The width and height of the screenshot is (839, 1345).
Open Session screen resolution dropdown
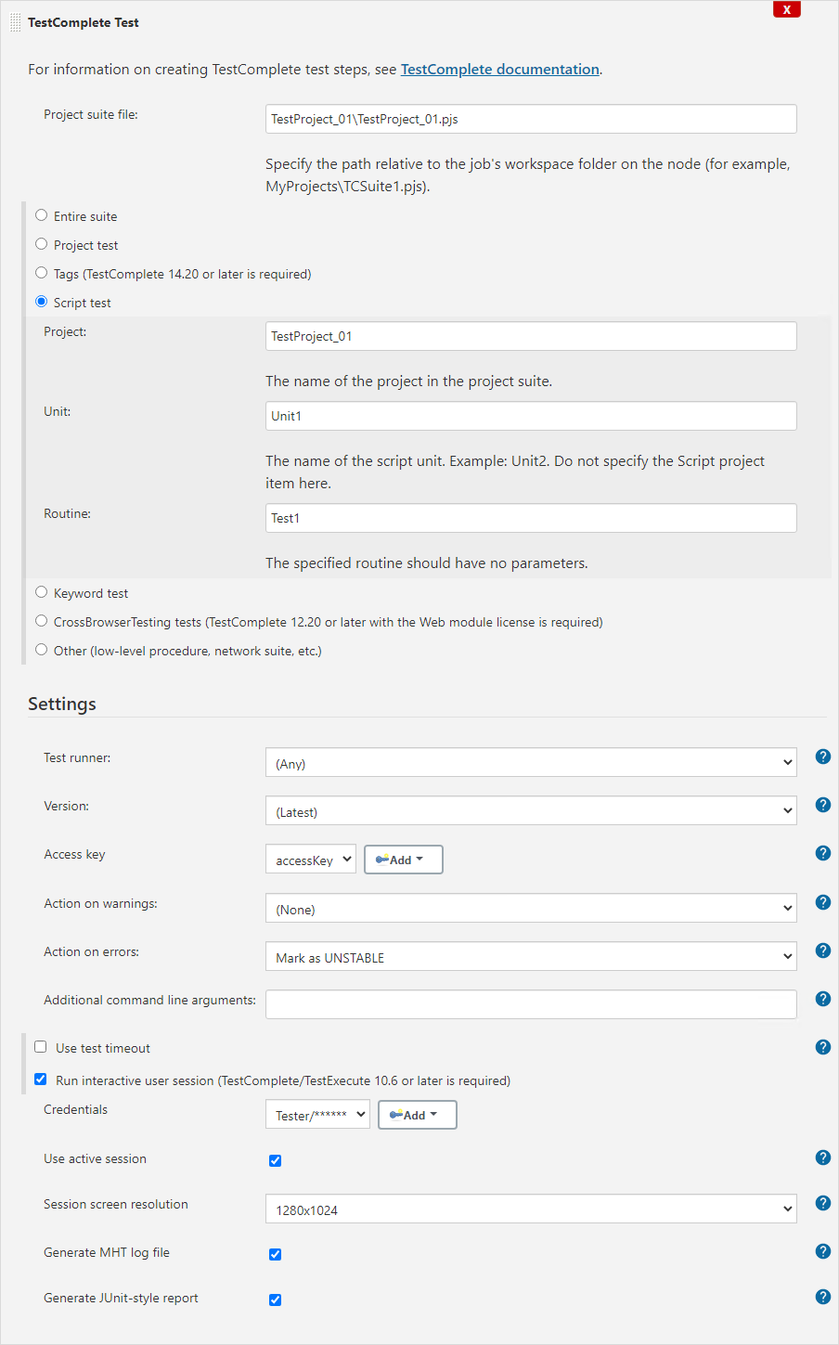tap(530, 1209)
